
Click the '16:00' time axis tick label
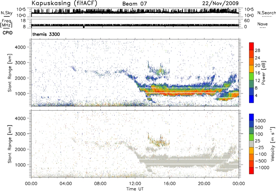tap(169, 183)
